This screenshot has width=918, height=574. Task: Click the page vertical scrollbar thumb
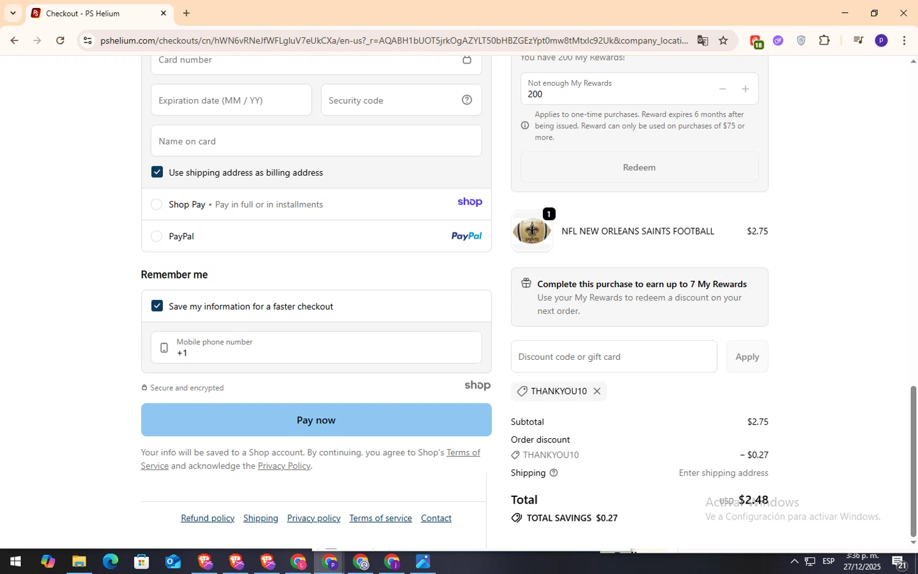coord(913,461)
